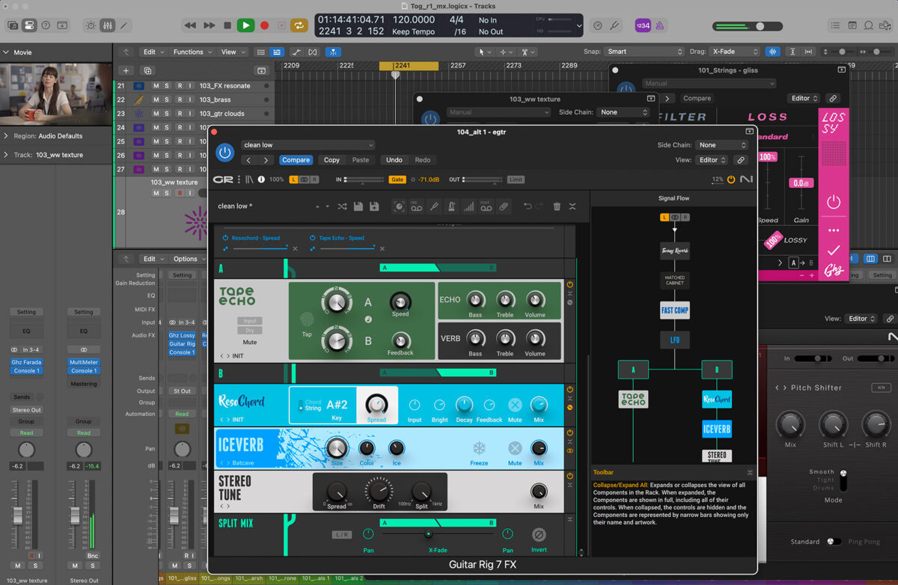
Task: Click the Iceverb Size knob
Action: point(337,447)
